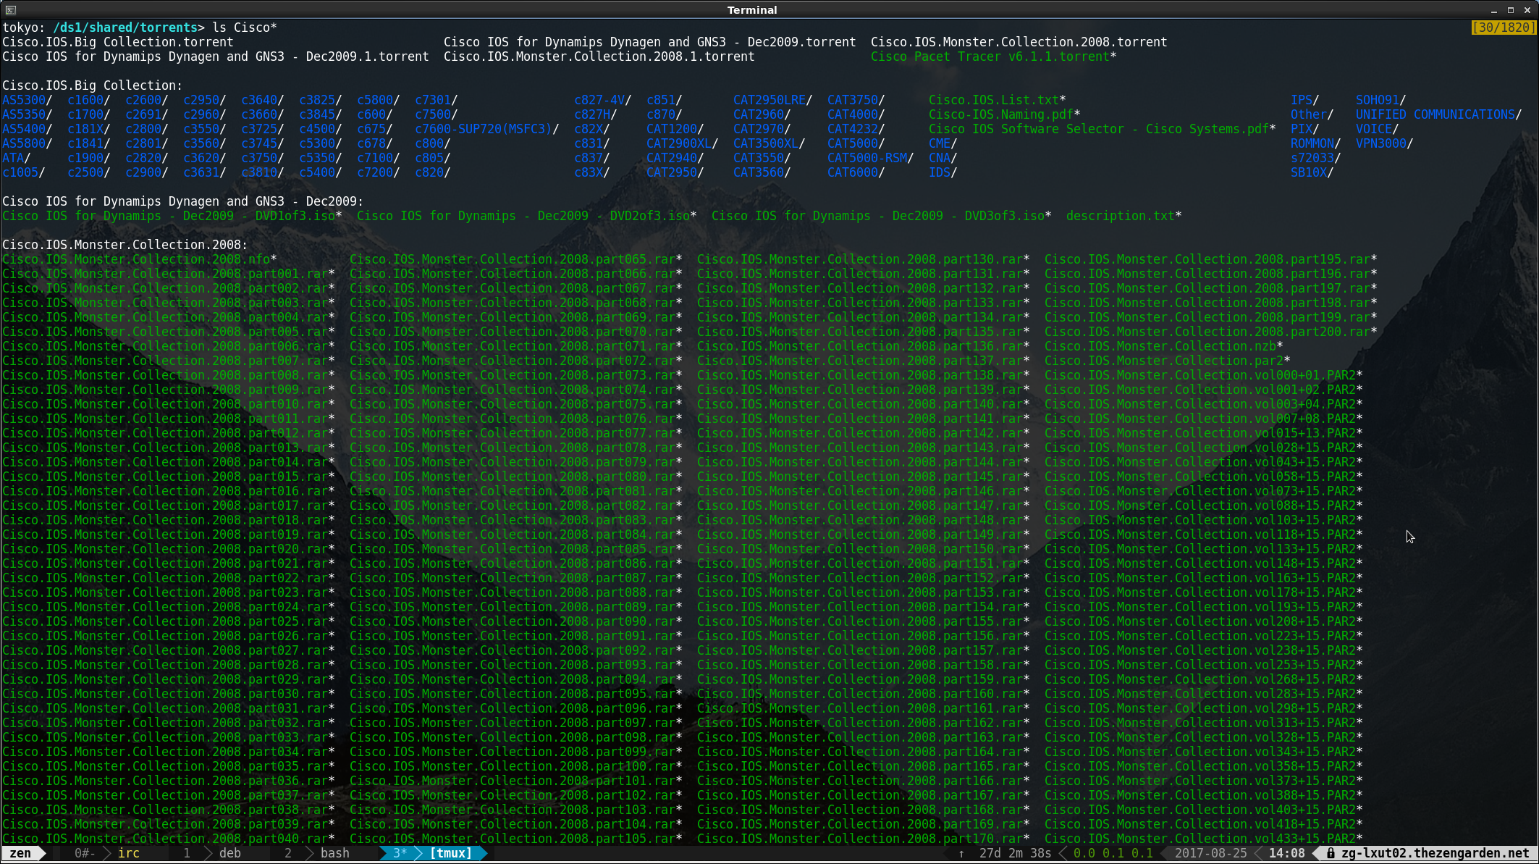The height and width of the screenshot is (864, 1539).
Task: Click the Cisco.IOS.List.txt file
Action: (x=994, y=100)
